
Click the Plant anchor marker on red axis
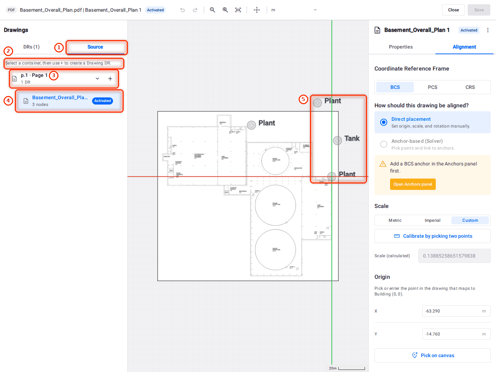click(332, 176)
